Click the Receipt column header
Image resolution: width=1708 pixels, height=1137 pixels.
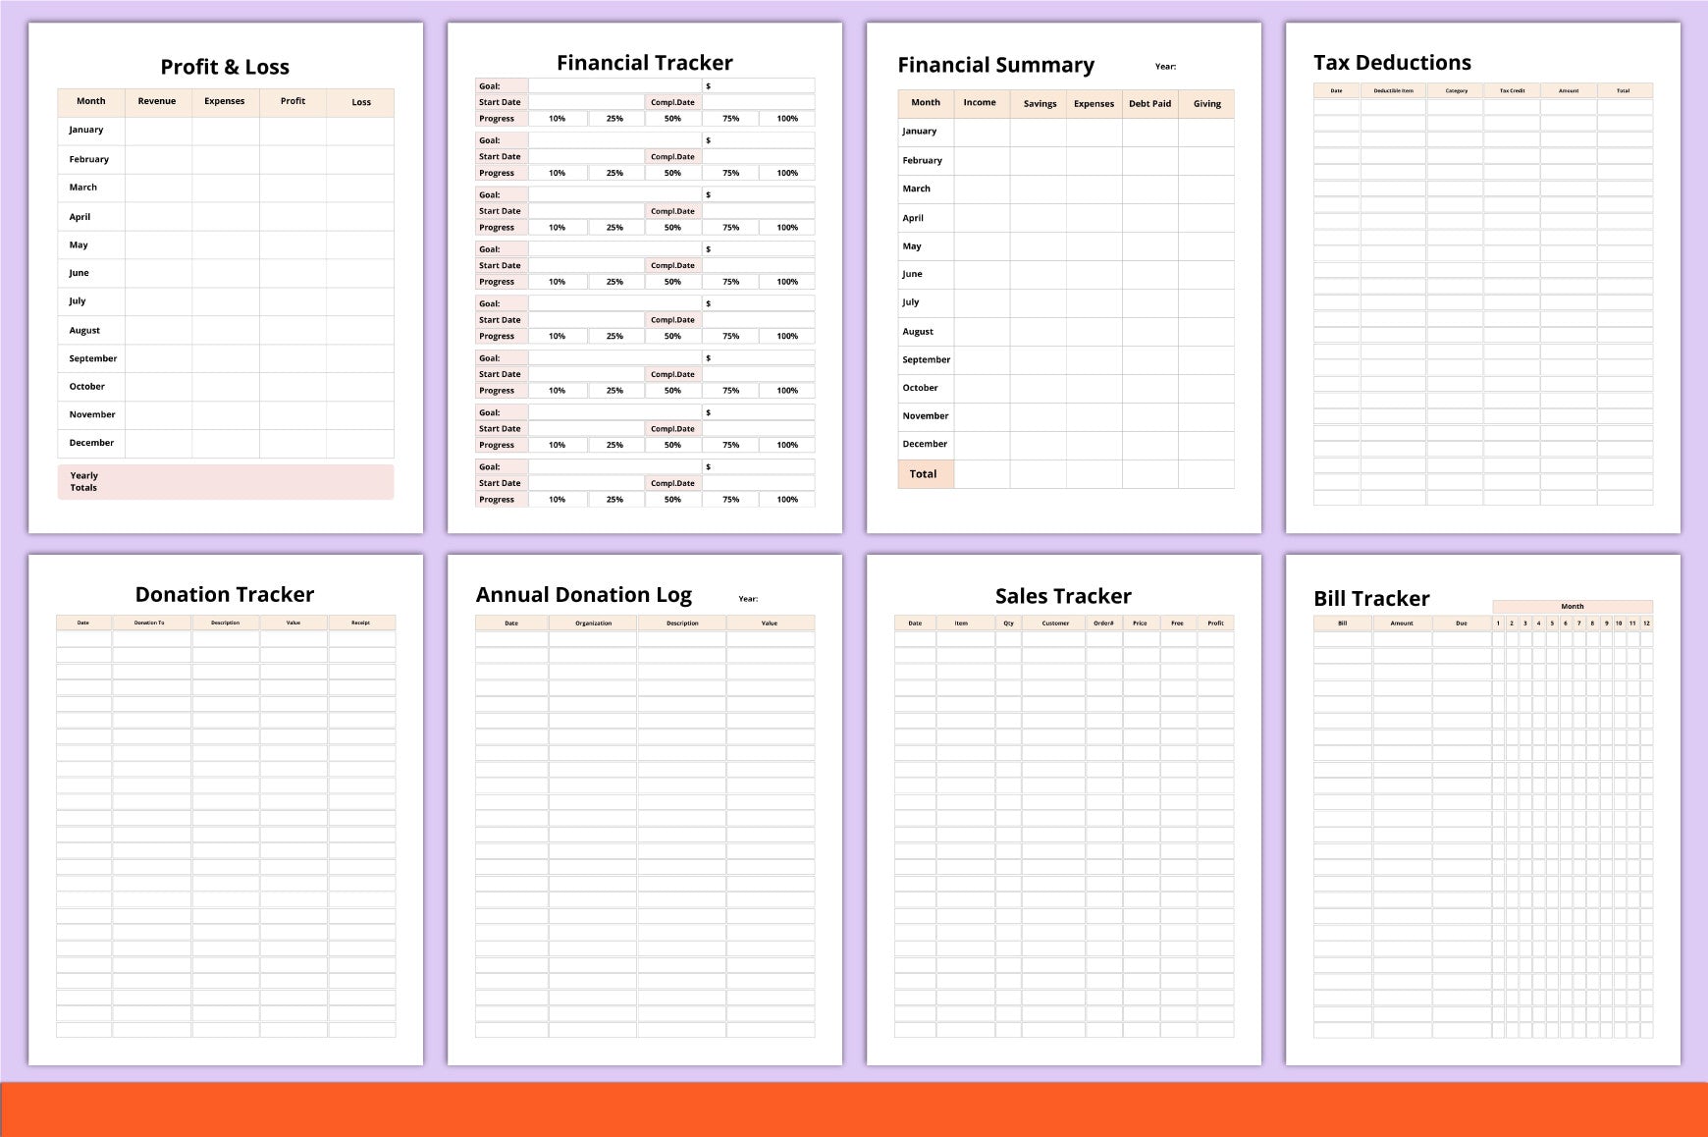coord(361,623)
